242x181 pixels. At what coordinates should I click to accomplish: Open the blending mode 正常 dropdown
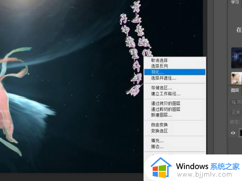pos(236,112)
